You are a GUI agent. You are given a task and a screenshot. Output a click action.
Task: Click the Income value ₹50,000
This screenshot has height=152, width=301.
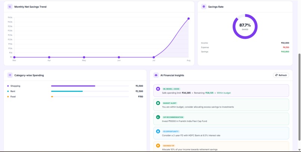[285, 43]
